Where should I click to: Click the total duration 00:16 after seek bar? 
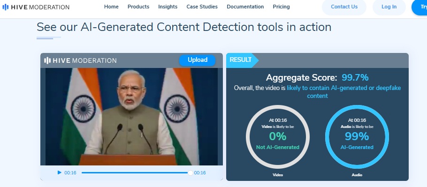click(x=200, y=173)
